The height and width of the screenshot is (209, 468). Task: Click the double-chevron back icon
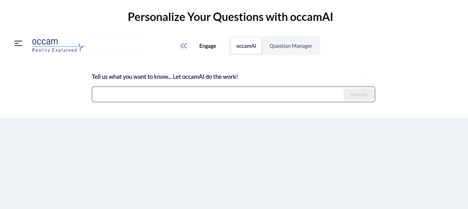pyautogui.click(x=184, y=46)
